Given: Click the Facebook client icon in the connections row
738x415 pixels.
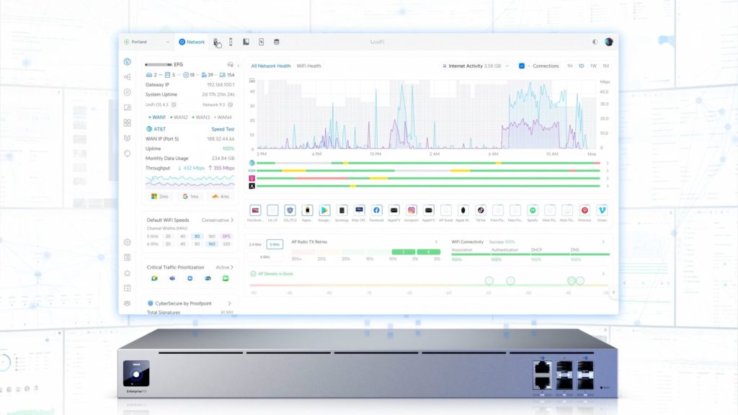Looking at the screenshot, I should pyautogui.click(x=377, y=210).
